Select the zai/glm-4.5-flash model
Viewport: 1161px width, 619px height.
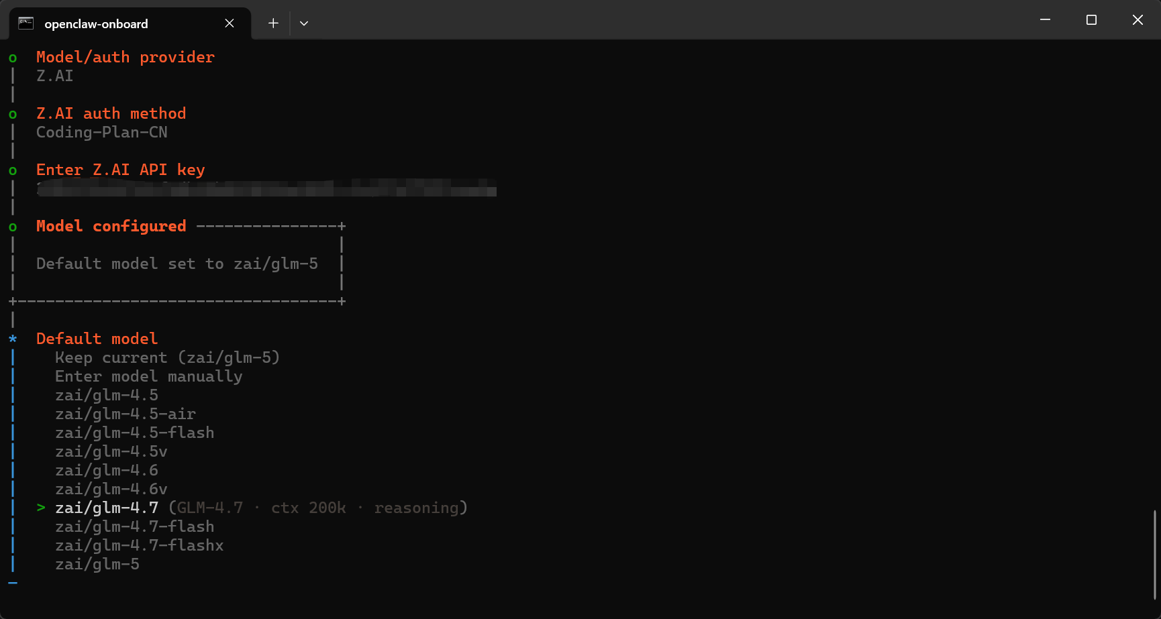134,433
